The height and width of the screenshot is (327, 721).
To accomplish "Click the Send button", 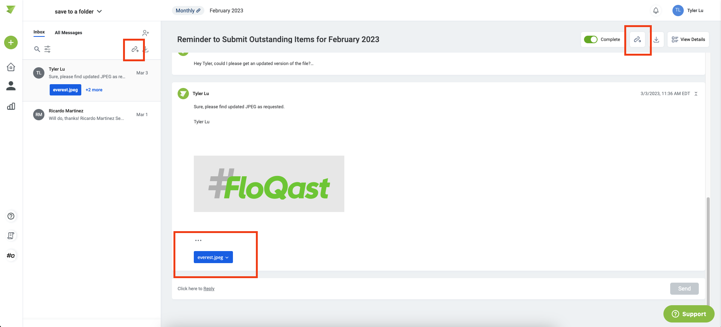I will pos(684,289).
